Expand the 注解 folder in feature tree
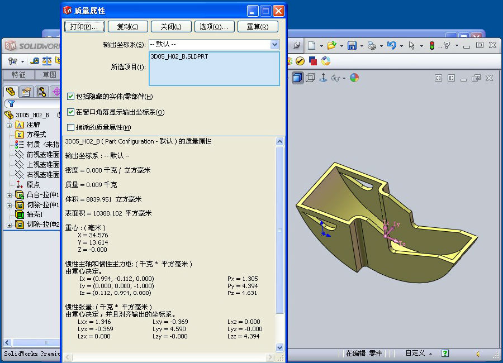The width and height of the screenshot is (503, 363). pos(9,125)
